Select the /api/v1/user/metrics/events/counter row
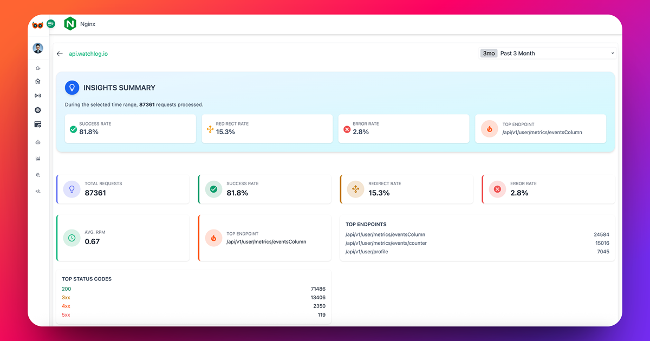The image size is (650, 341). pos(477,244)
